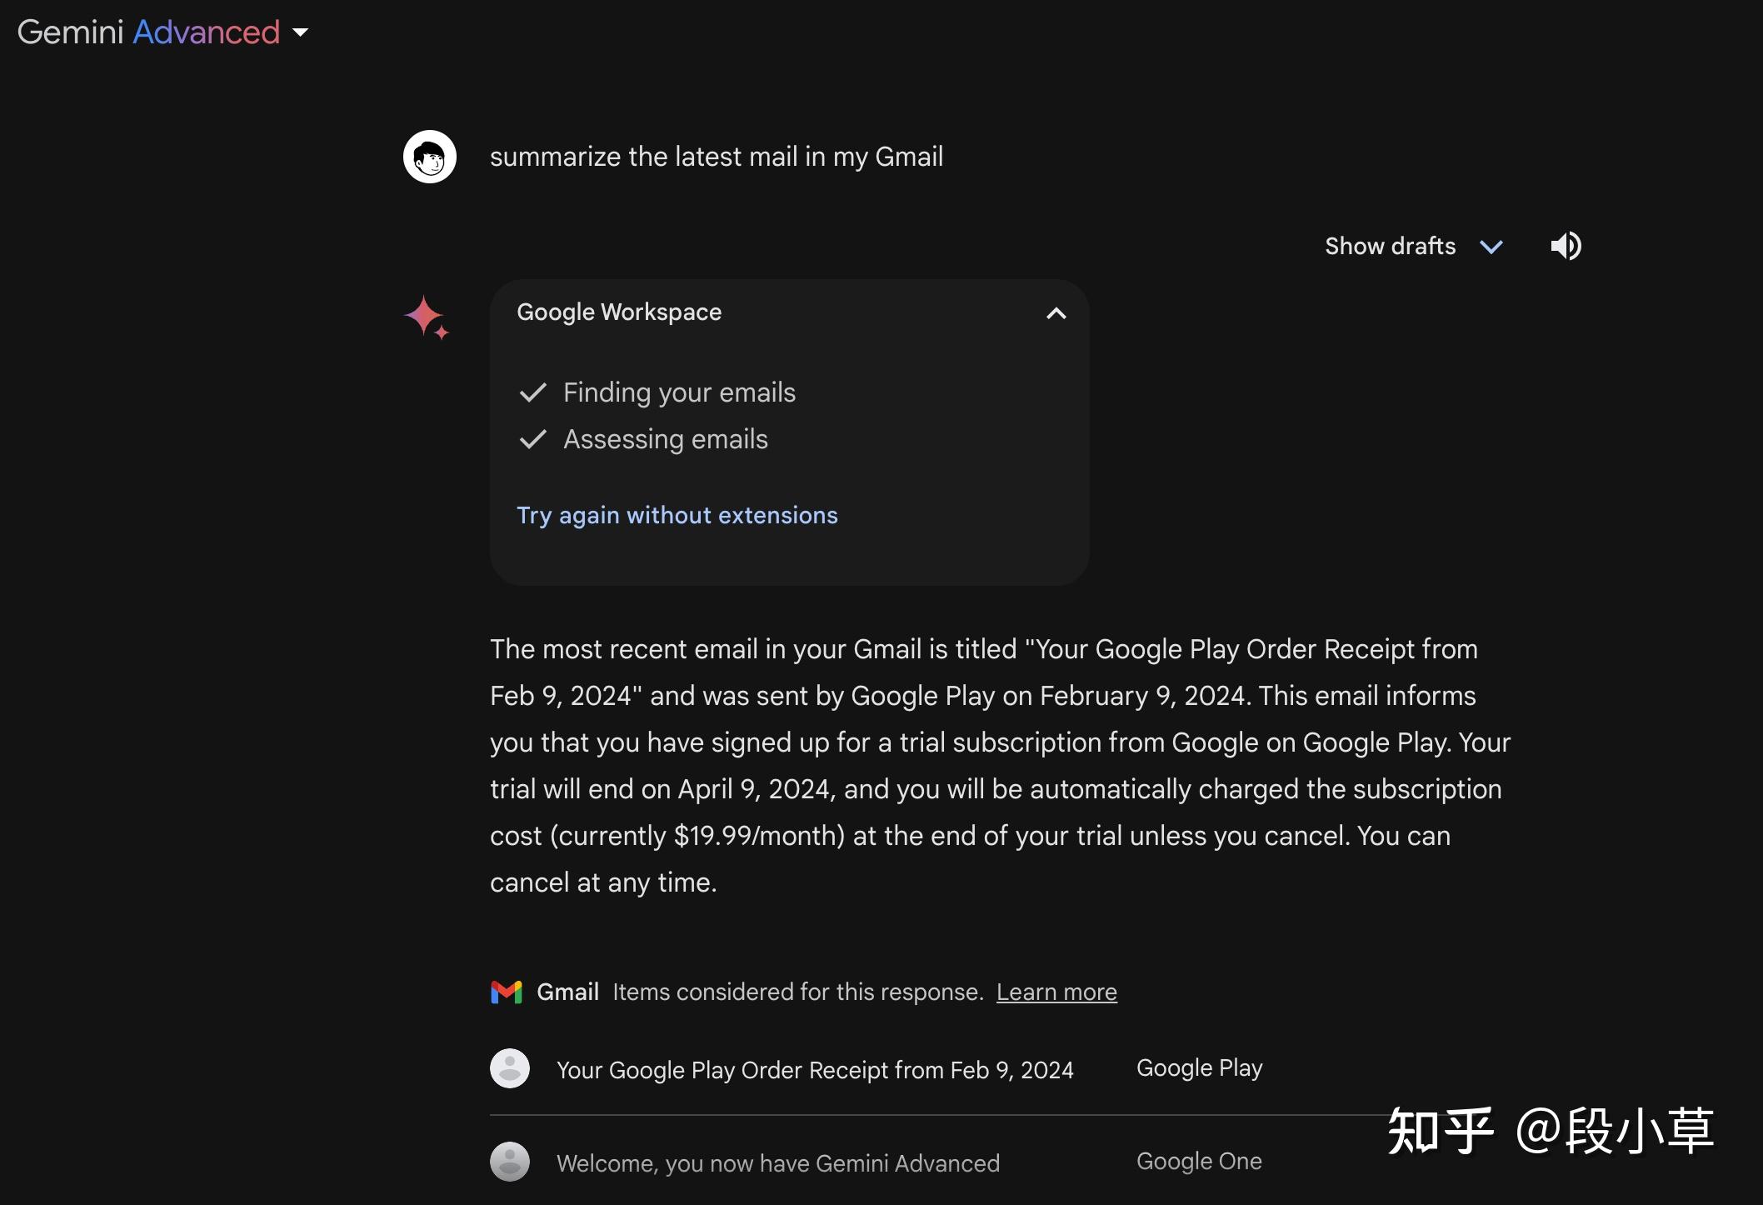Click the Show drafts label
Image resolution: width=1763 pixels, height=1205 pixels.
coord(1390,246)
